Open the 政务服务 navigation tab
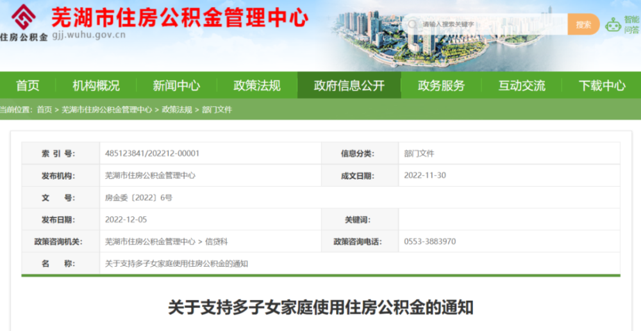 click(x=441, y=85)
